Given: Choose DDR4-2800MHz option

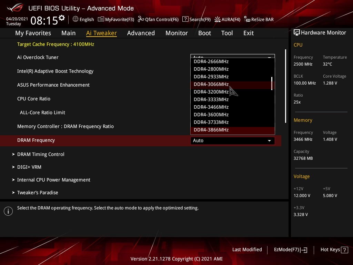Looking at the screenshot, I should [233, 69].
